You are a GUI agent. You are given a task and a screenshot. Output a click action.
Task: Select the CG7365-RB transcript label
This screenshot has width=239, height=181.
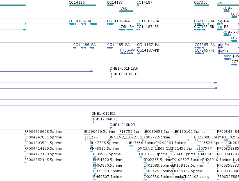point(204,27)
